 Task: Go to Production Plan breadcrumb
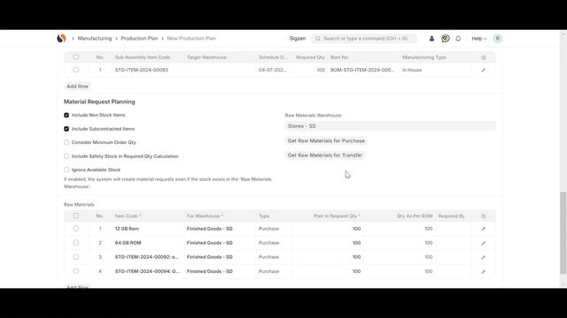(x=139, y=38)
